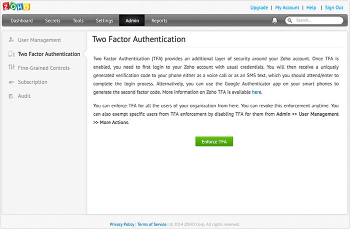Click the Enforce TFA button
Image resolution: width=350 pixels, height=230 pixels.
(x=214, y=142)
